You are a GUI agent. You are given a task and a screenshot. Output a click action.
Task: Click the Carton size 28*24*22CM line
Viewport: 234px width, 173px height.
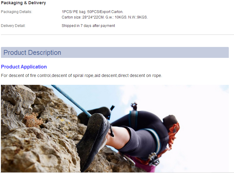[x=105, y=17]
